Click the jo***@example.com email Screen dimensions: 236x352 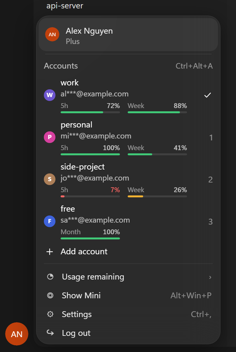[95, 178]
